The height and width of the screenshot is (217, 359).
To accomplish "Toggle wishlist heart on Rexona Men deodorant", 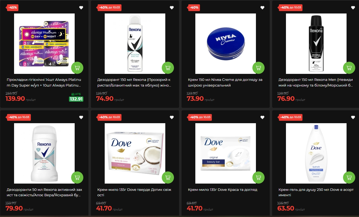I will (x=353, y=8).
